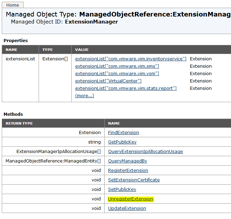Click the RegisterExtension method
Image resolution: width=231 pixels, height=219 pixels.
pyautogui.click(x=128, y=171)
